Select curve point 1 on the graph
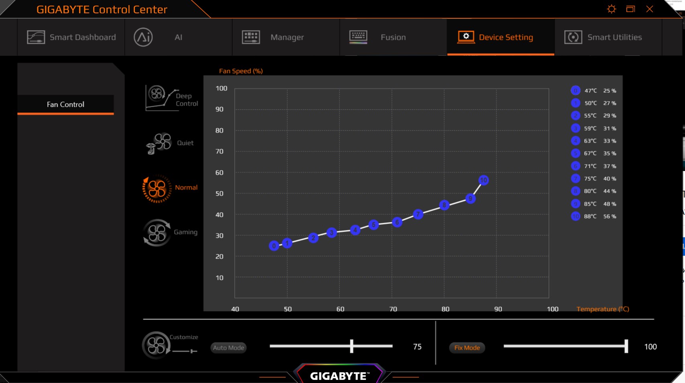The height and width of the screenshot is (383, 685). [x=287, y=243]
